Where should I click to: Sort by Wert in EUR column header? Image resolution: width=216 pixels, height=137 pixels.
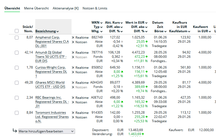click(136, 23)
